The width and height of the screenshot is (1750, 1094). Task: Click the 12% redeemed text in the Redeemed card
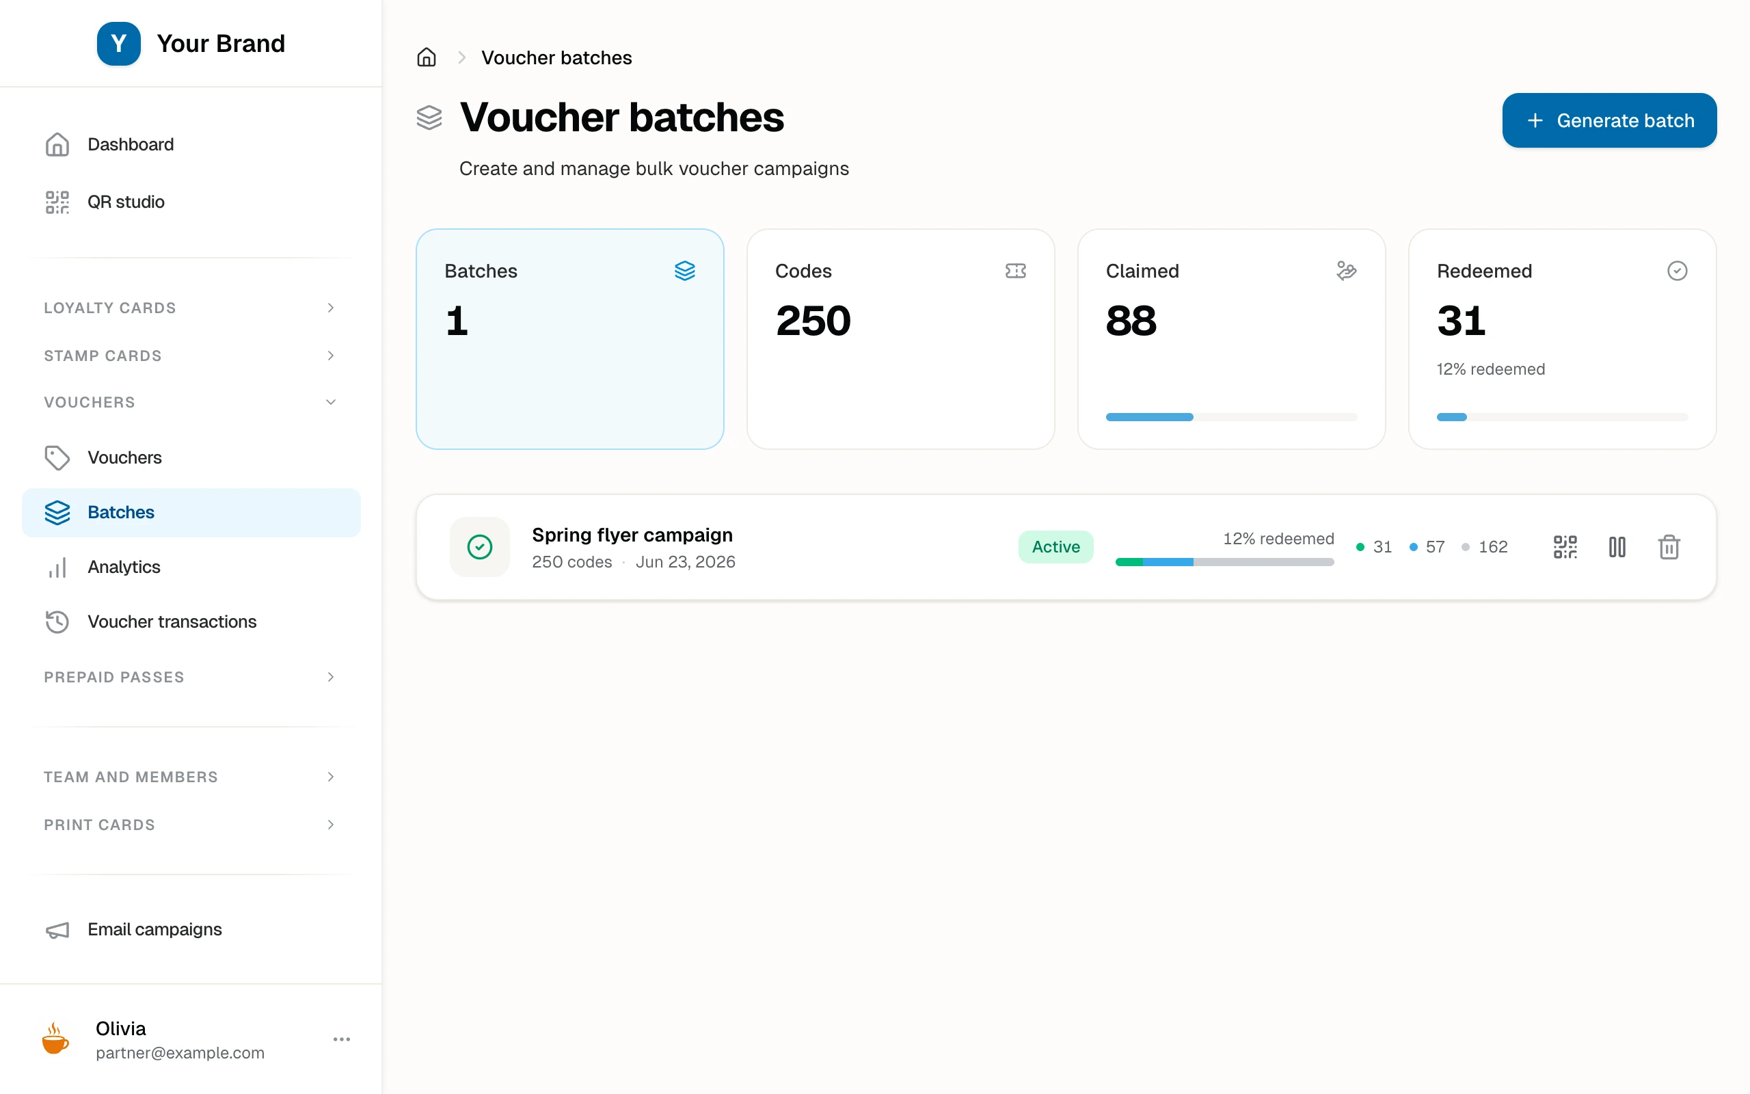[1490, 369]
